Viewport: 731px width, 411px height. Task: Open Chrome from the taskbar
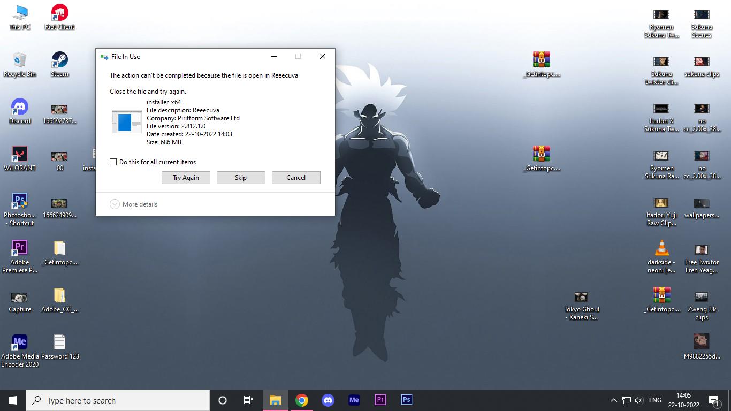(x=302, y=400)
